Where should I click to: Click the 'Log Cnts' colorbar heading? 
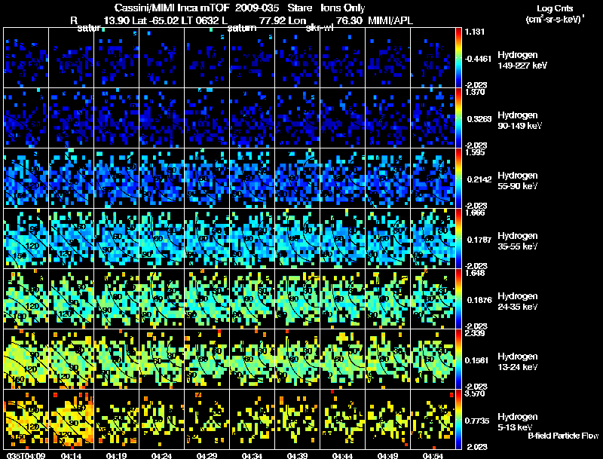pos(555,8)
